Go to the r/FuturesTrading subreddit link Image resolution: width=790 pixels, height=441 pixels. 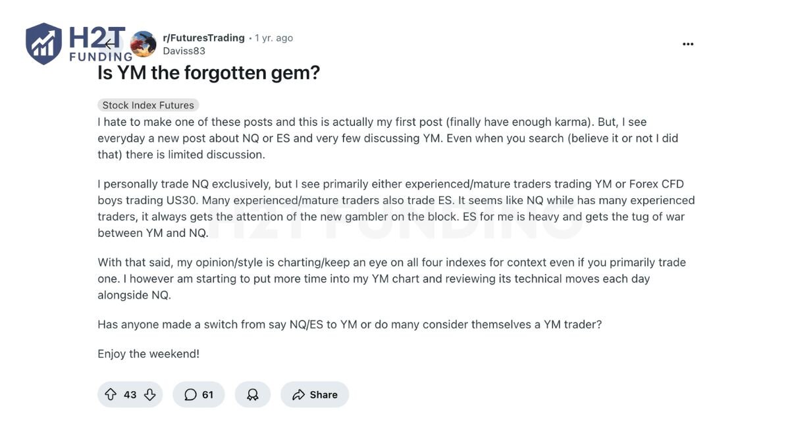[203, 38]
